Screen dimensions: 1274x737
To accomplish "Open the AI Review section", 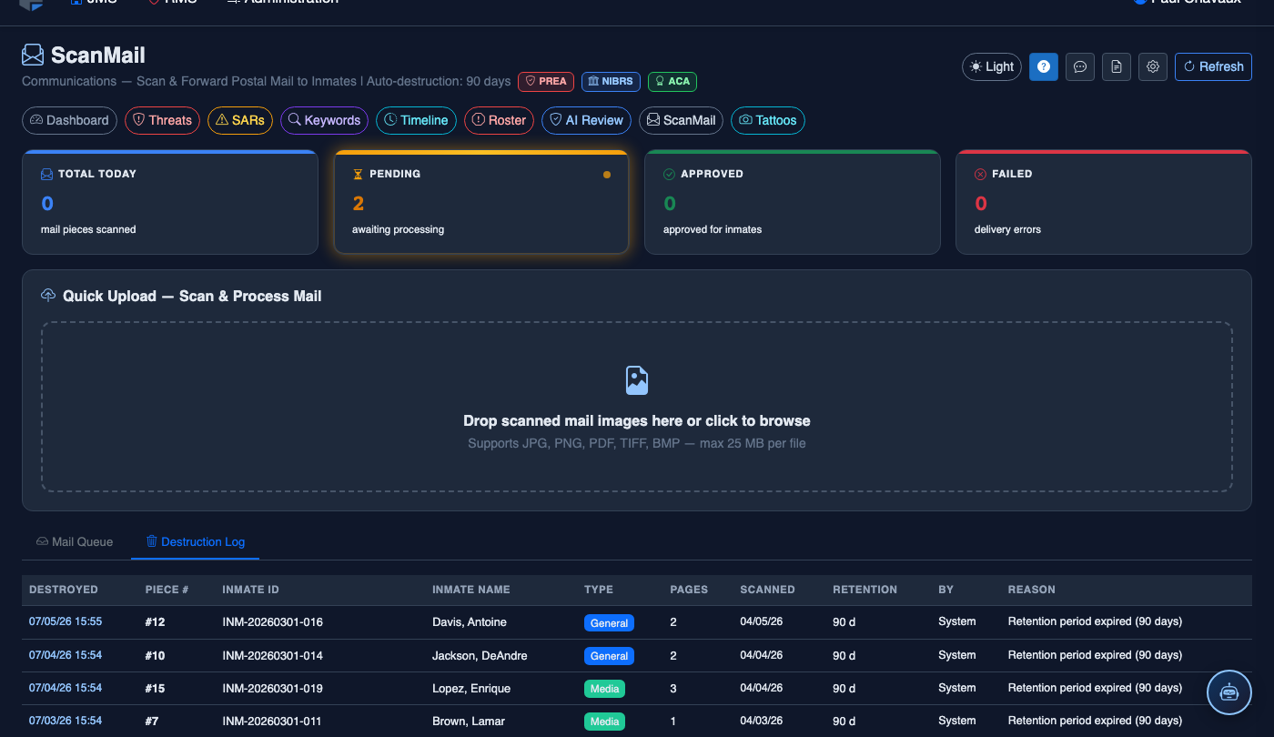I will [586, 120].
